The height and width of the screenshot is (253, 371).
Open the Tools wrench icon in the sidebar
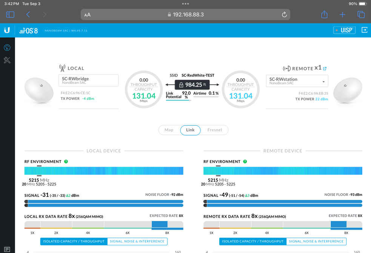(x=7, y=60)
